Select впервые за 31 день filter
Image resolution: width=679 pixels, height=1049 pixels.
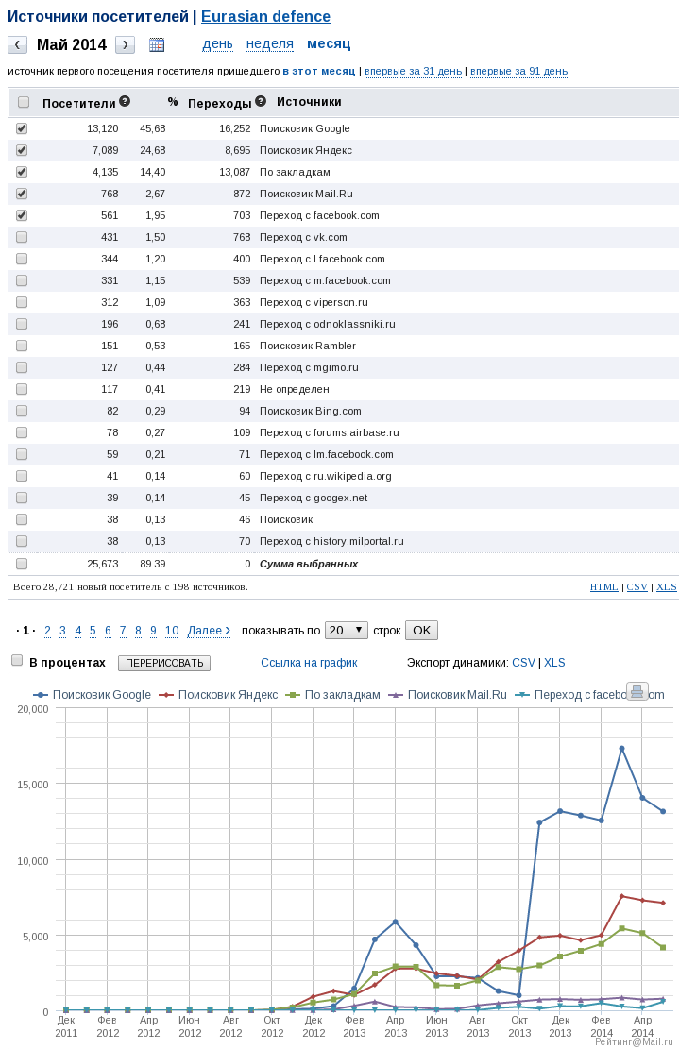[x=414, y=72]
